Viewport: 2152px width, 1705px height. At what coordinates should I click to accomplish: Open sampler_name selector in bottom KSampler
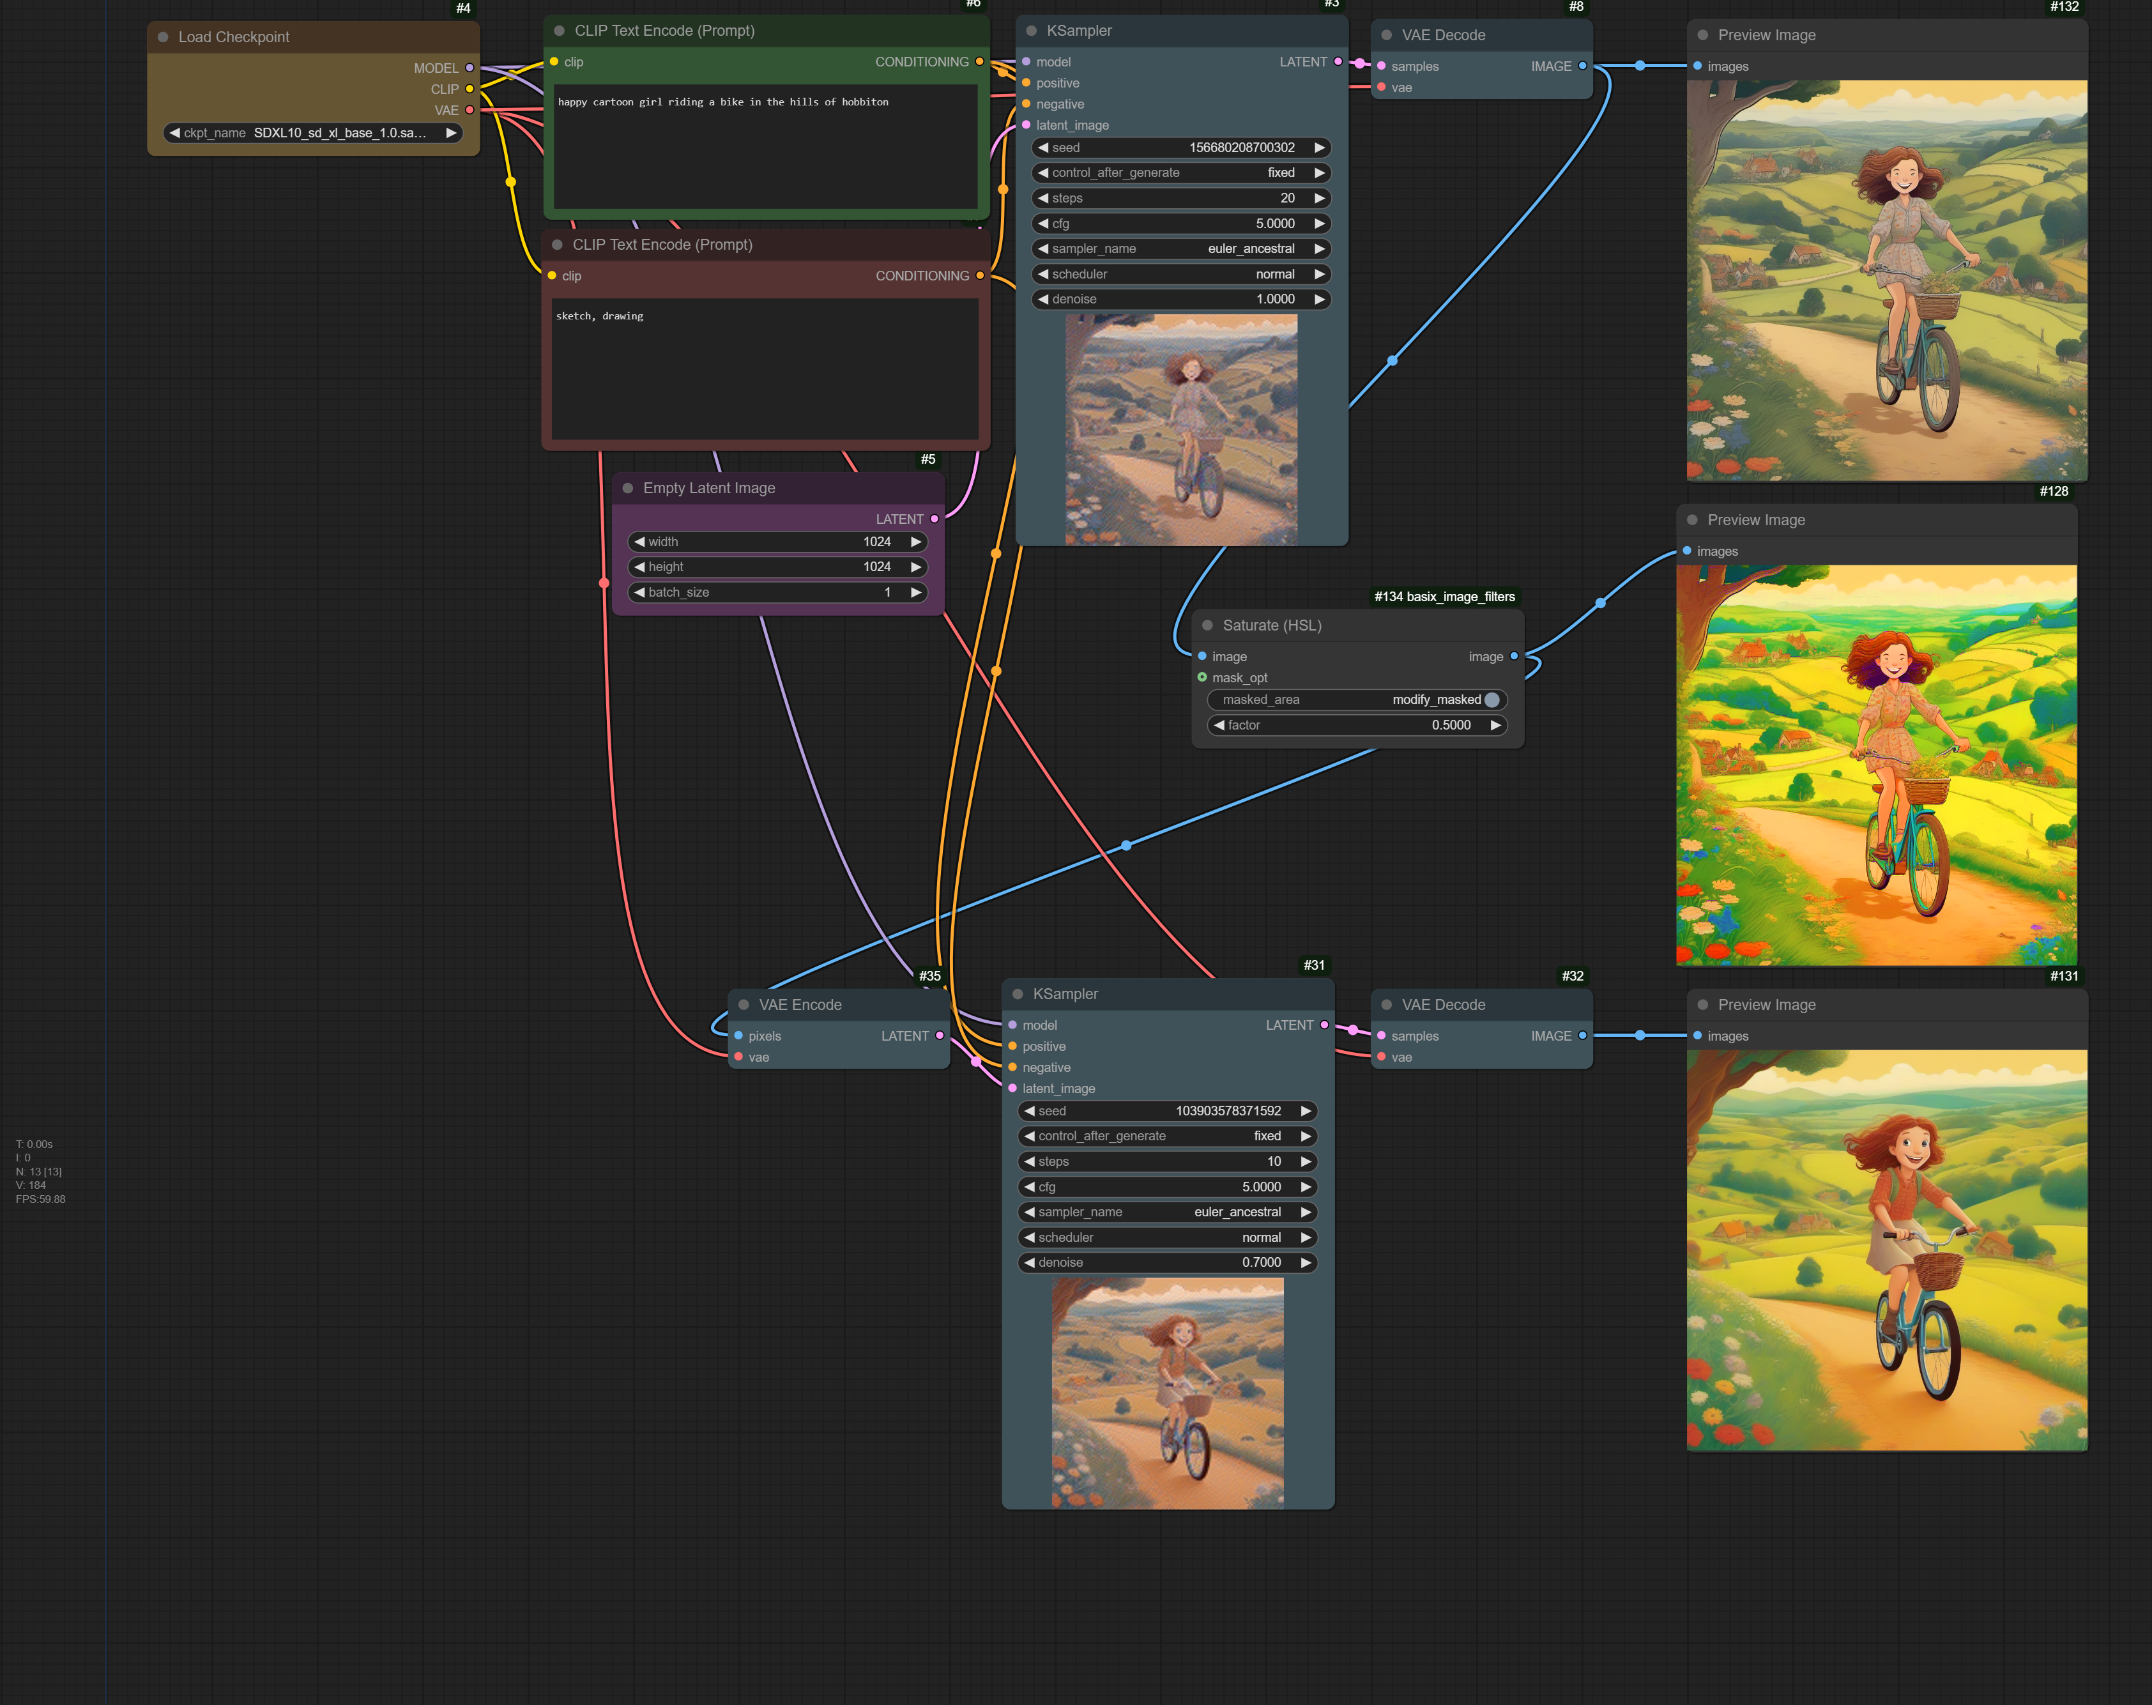1168,1212
